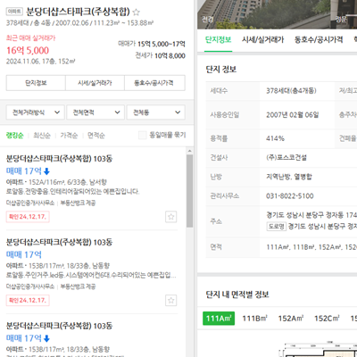Star the first 103동 매매 17억 listing
This screenshot has height=357, width=357.
tap(170, 217)
